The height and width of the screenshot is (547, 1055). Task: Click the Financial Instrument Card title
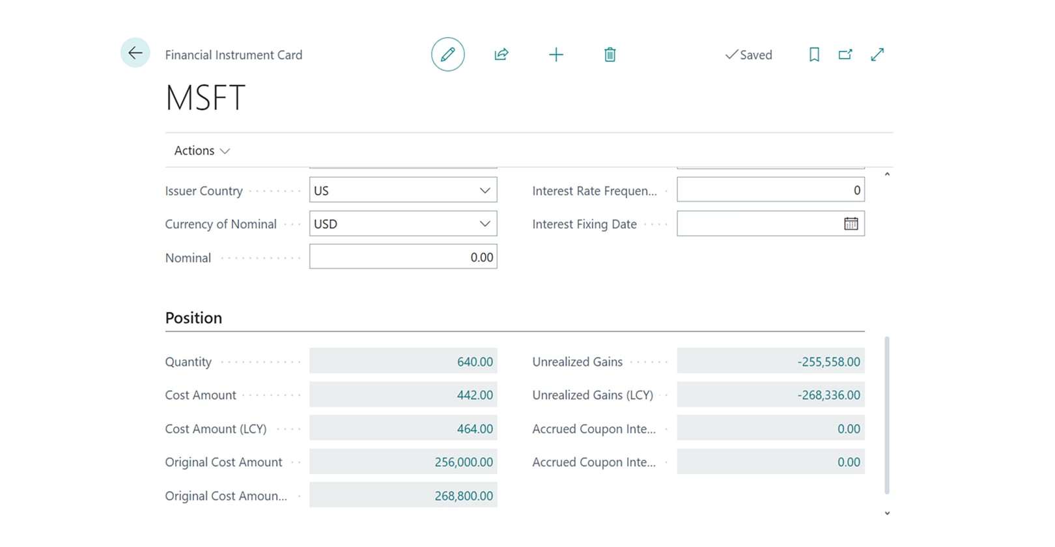(234, 55)
